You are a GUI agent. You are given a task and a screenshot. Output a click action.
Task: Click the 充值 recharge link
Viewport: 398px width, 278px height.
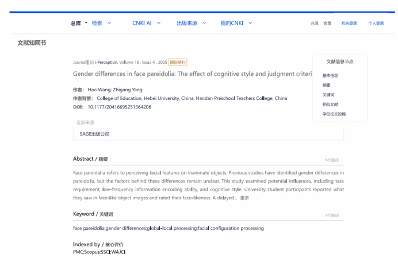click(x=314, y=24)
